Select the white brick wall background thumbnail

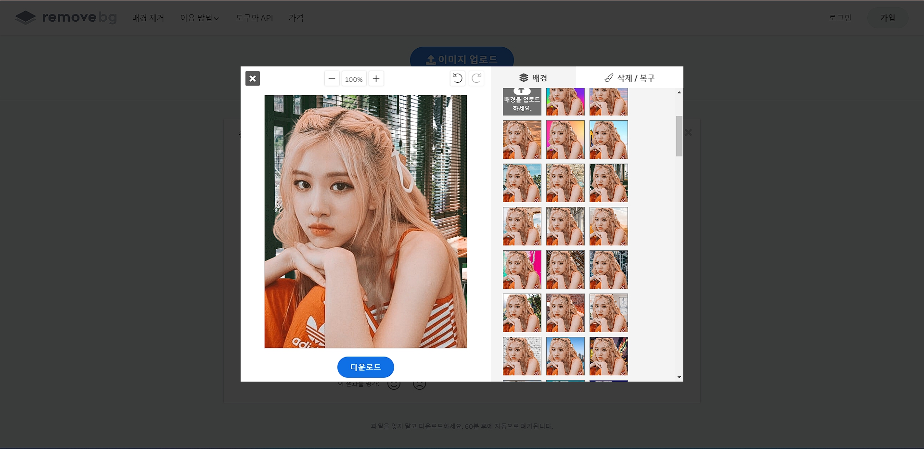[522, 356]
